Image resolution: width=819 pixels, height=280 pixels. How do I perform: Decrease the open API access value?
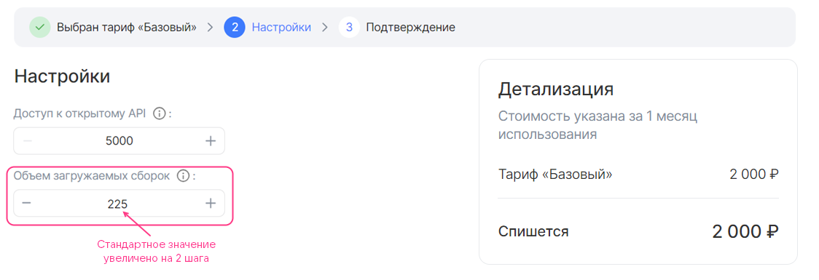click(x=27, y=141)
